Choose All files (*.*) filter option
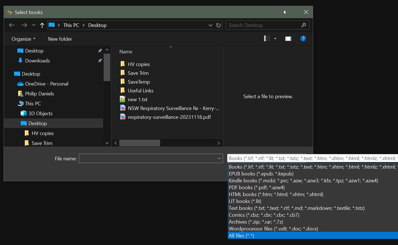The height and width of the screenshot is (245, 398). click(x=241, y=236)
